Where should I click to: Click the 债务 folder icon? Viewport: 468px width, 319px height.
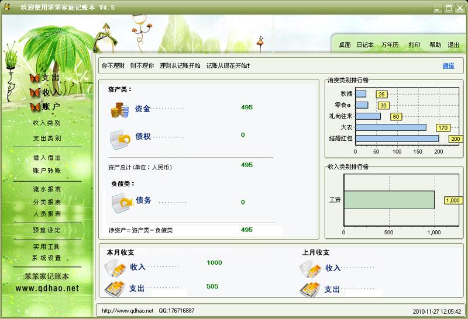click(x=121, y=202)
